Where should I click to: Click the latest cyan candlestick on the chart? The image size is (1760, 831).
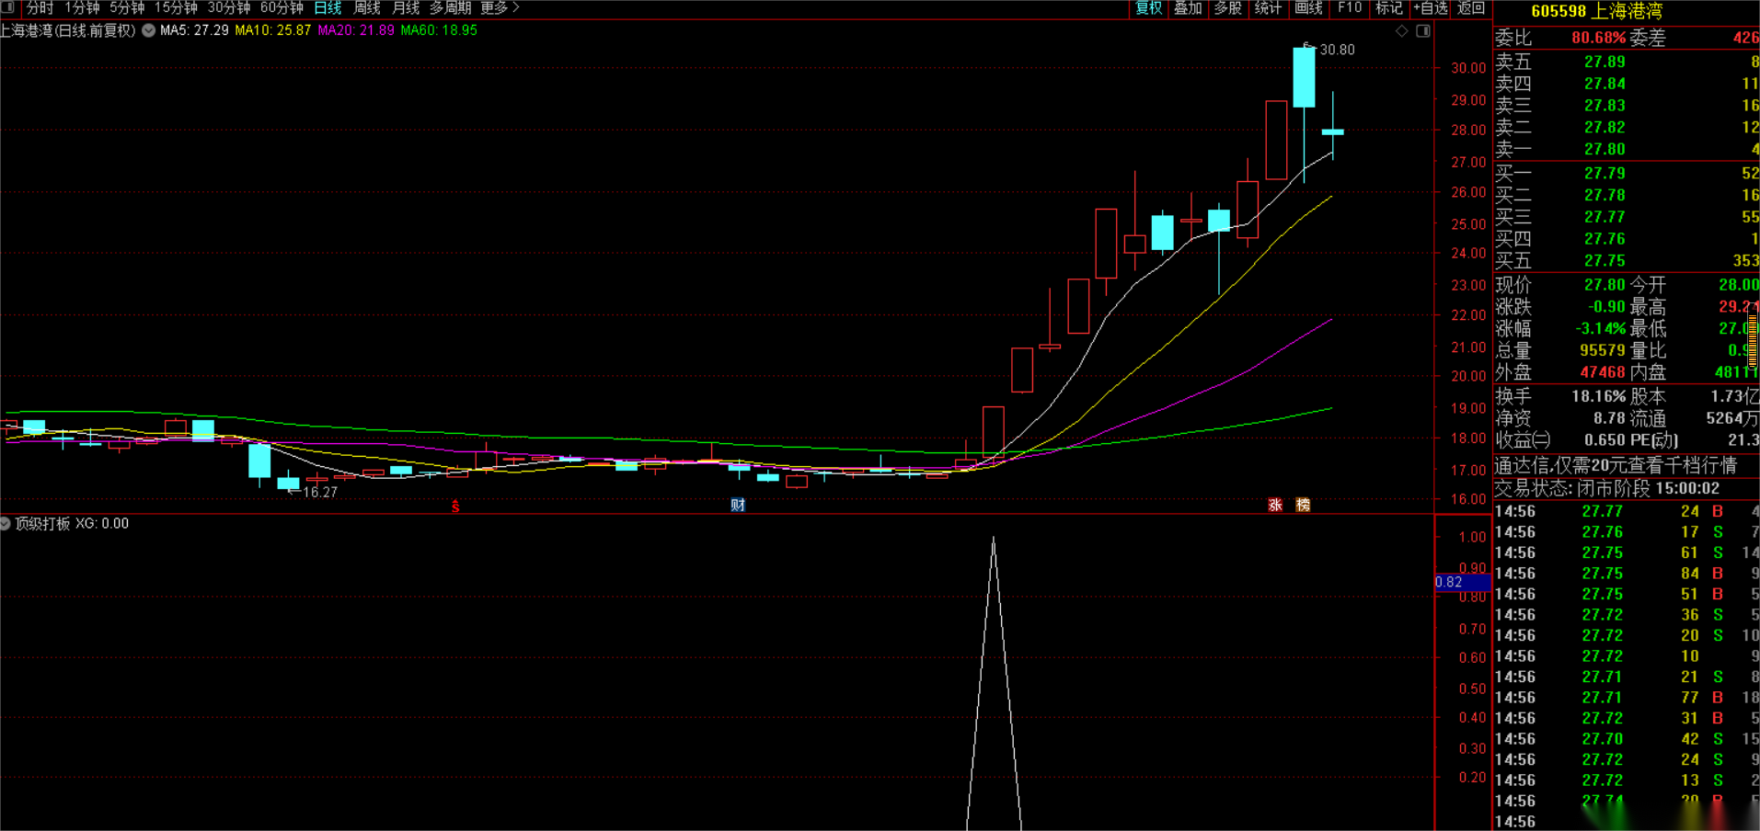point(1332,132)
